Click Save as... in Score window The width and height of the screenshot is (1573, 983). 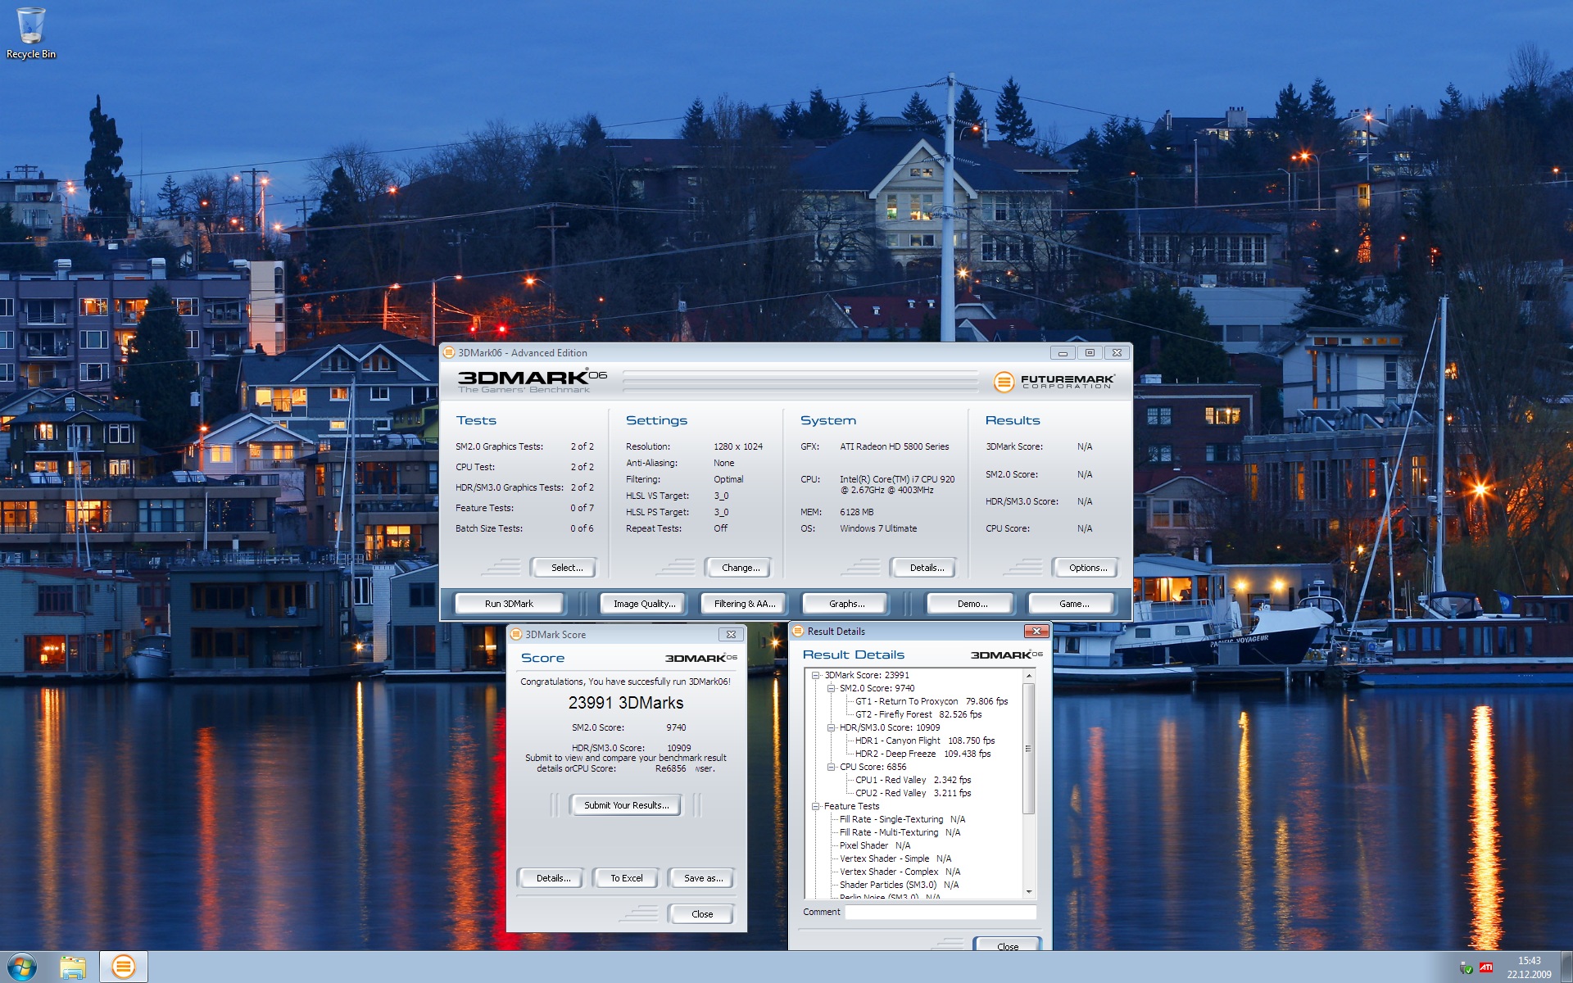pyautogui.click(x=703, y=878)
